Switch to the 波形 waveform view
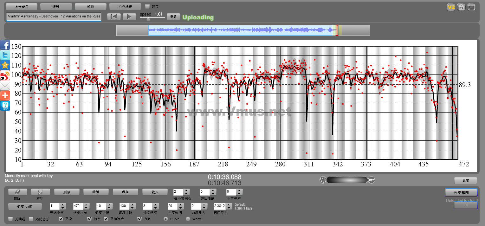 [x=56, y=7]
